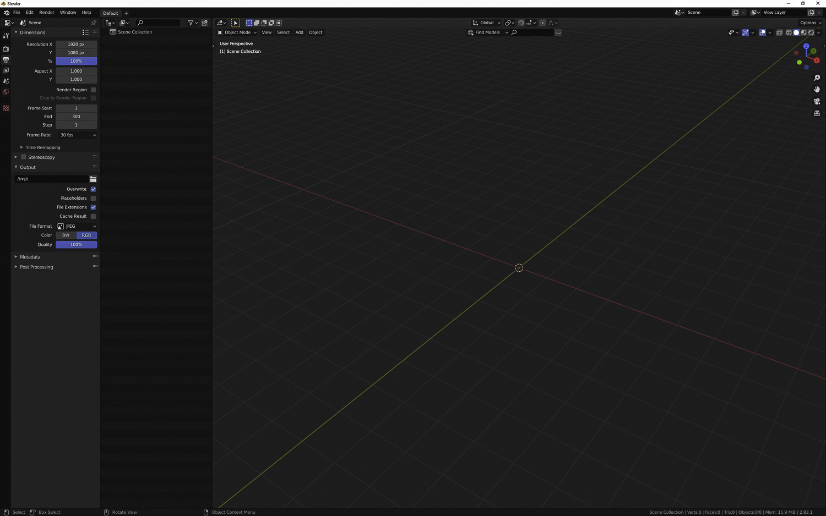Open the Render menu
This screenshot has height=516, width=826.
click(47, 13)
